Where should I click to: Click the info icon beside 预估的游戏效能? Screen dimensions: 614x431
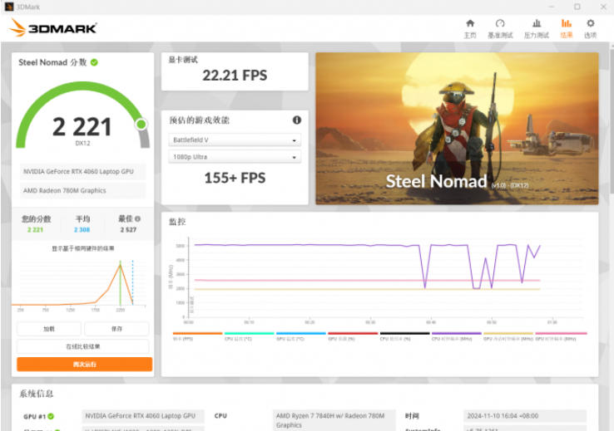pyautogui.click(x=296, y=120)
